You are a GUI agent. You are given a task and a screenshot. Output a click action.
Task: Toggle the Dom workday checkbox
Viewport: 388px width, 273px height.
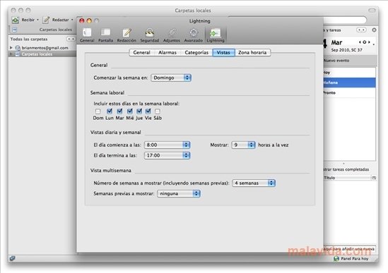pyautogui.click(x=98, y=111)
